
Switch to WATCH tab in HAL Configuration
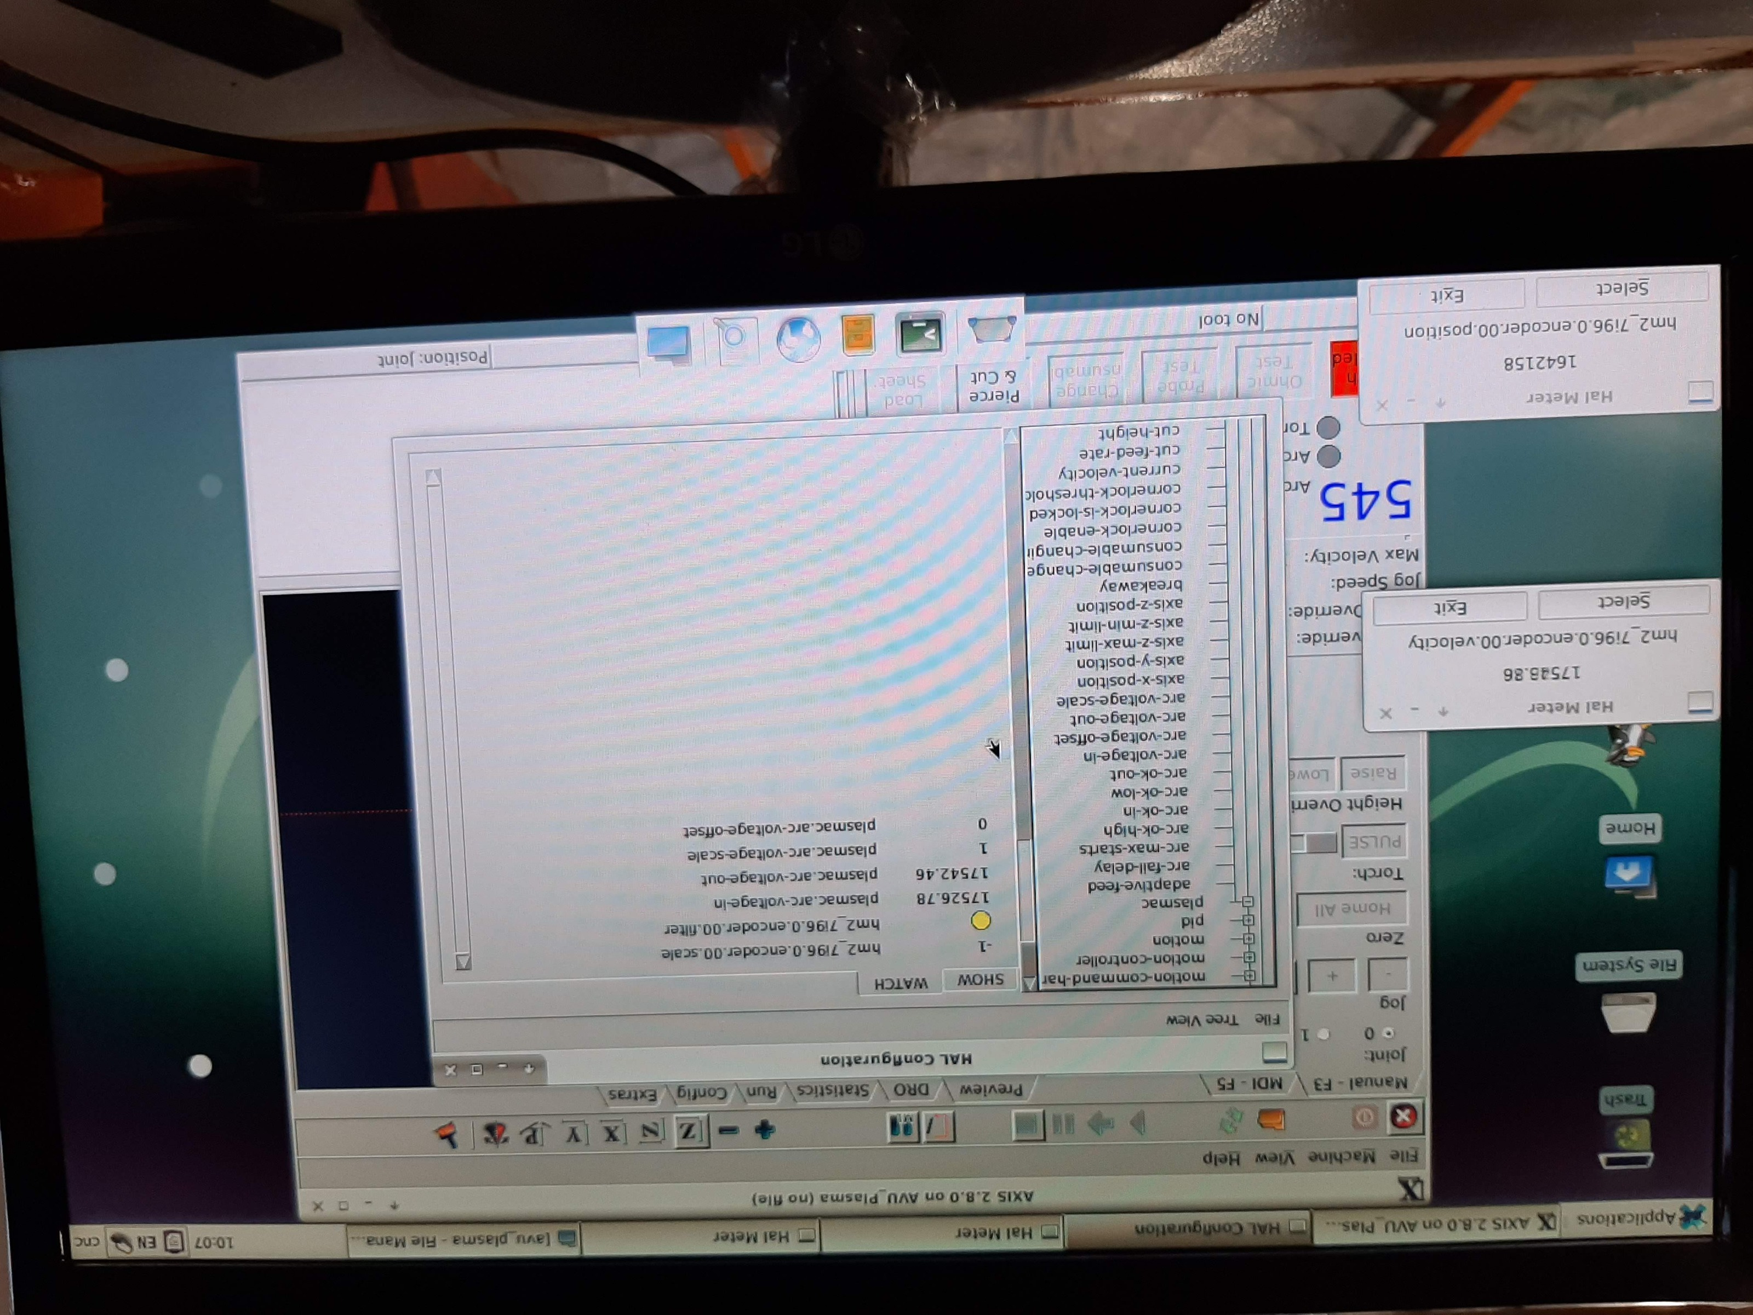901,983
